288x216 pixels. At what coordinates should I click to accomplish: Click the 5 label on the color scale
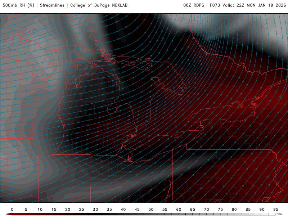point(26,210)
